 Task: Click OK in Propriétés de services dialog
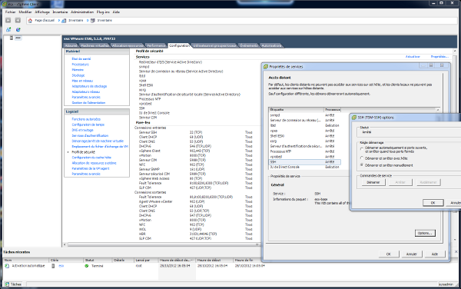point(388,254)
